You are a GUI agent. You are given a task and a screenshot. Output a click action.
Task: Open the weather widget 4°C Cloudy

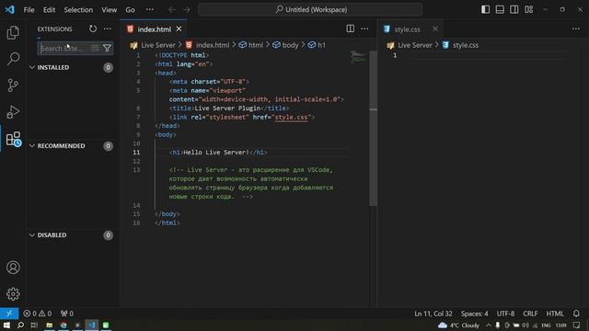[x=458, y=325]
